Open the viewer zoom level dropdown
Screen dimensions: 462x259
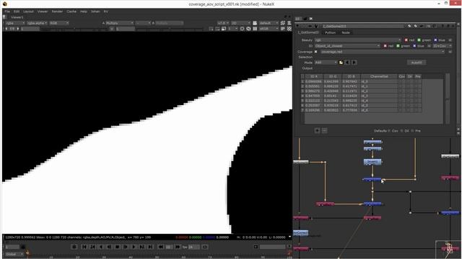pyautogui.click(x=223, y=23)
